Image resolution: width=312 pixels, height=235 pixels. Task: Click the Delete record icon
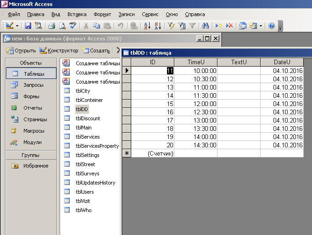229,26
